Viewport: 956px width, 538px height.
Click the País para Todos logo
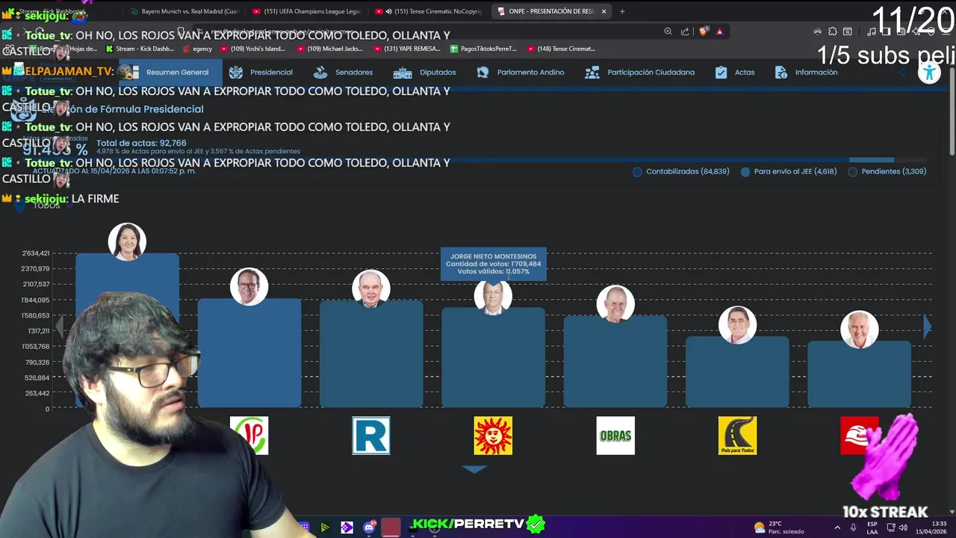pyautogui.click(x=737, y=436)
